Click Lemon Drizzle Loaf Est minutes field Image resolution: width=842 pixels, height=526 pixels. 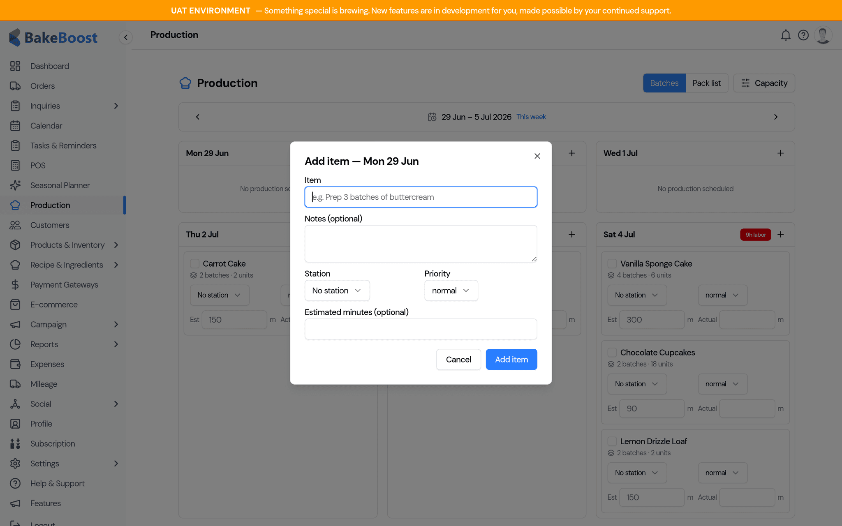pos(652,497)
